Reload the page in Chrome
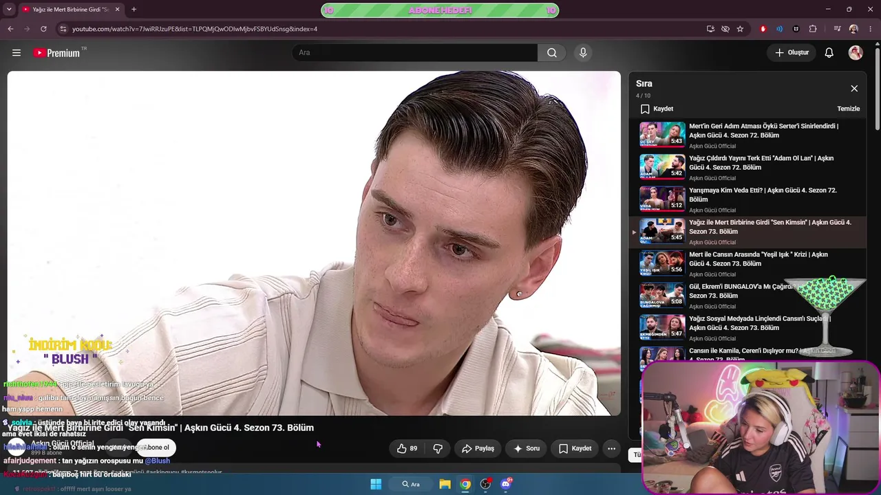This screenshot has height=495, width=881. [x=43, y=29]
